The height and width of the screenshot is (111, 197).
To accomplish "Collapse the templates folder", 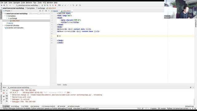I will (x=5, y=16).
